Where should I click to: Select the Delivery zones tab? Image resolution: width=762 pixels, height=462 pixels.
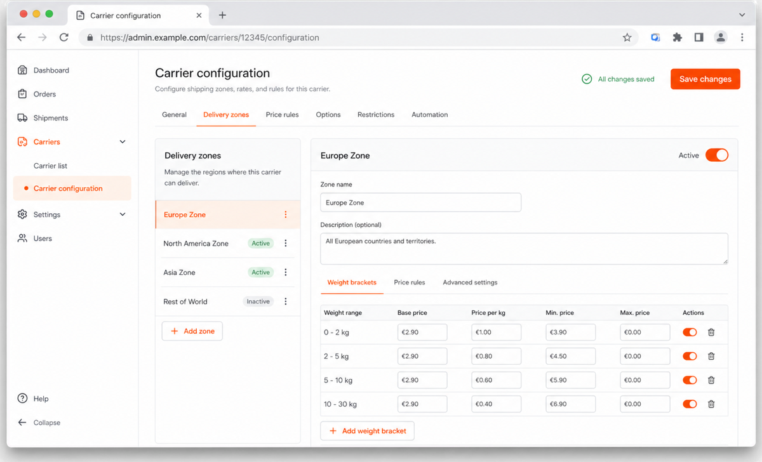pos(226,115)
